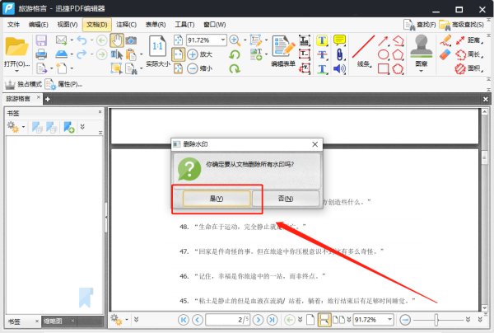Select the text highlight T tool
494x333 pixels.
coord(322,40)
